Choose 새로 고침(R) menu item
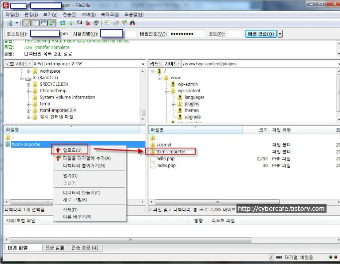The height and width of the screenshot is (264, 340). pos(90,200)
